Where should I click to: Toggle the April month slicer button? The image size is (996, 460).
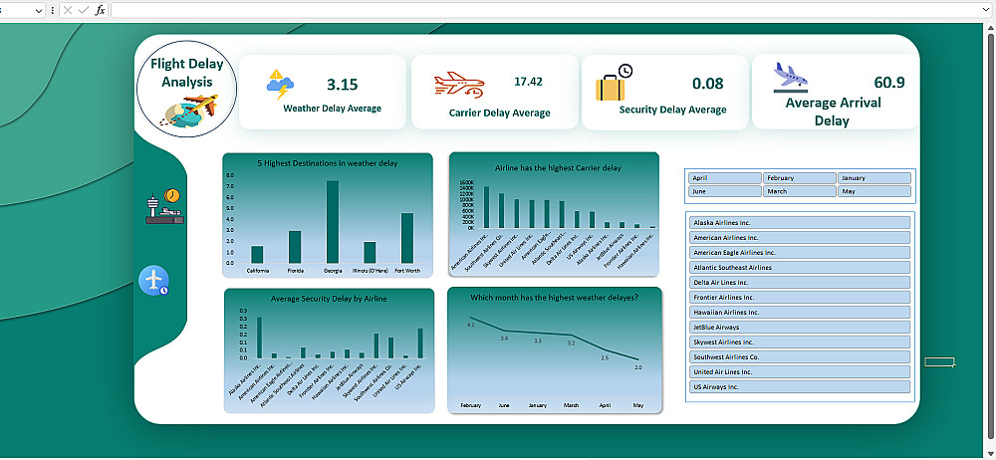(725, 178)
